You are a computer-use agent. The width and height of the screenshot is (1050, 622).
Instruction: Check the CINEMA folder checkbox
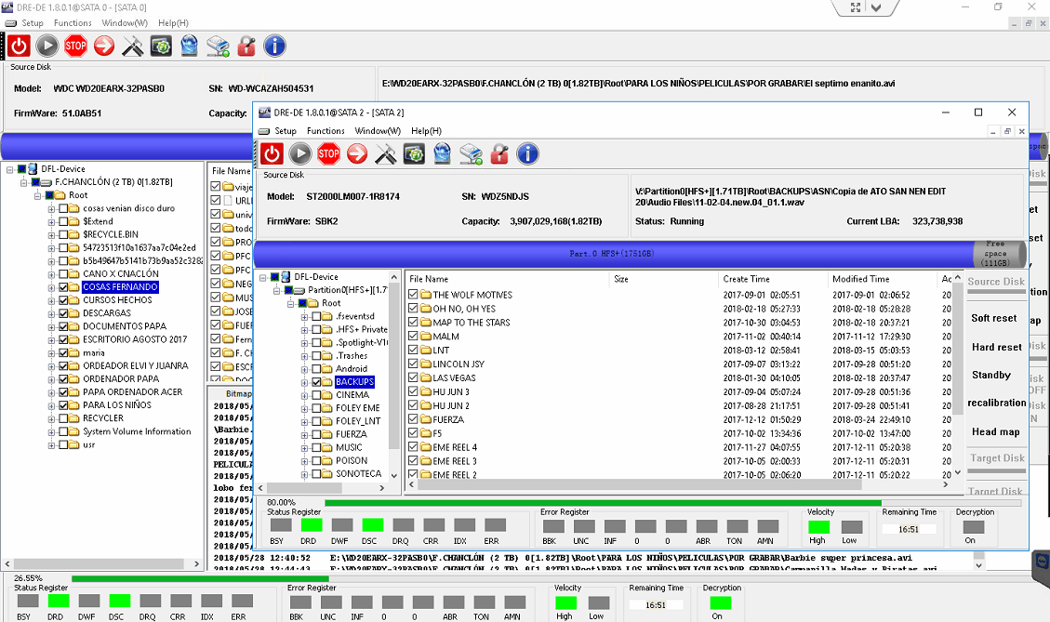point(317,395)
